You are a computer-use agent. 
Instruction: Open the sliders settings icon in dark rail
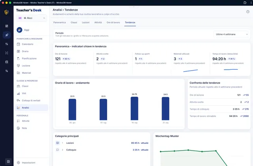tap(7, 71)
